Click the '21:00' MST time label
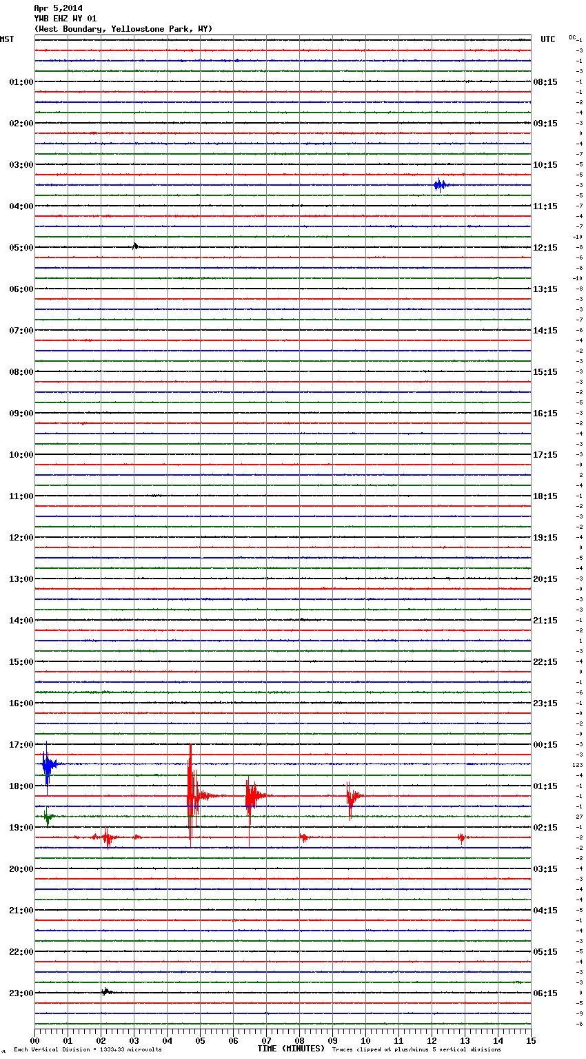 click(x=21, y=911)
